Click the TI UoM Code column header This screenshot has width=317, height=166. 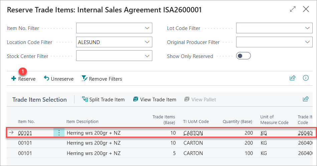coord(196,121)
